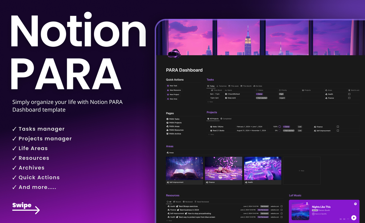Screen dimensions: 365x223
Task: Select the All tab in Resources
Action: [x=169, y=202]
